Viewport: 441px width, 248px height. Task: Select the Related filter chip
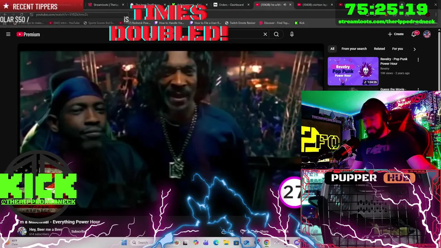coord(379,49)
